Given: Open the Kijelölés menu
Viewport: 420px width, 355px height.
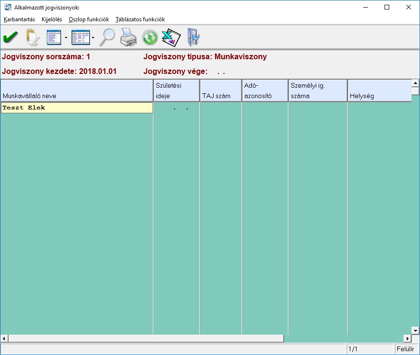Looking at the screenshot, I should coord(52,19).
